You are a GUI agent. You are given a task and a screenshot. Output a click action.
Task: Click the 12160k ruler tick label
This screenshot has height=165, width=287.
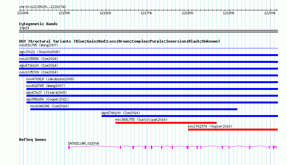105,13
